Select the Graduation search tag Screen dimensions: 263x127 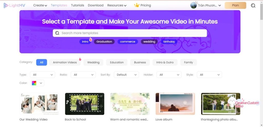104,42
